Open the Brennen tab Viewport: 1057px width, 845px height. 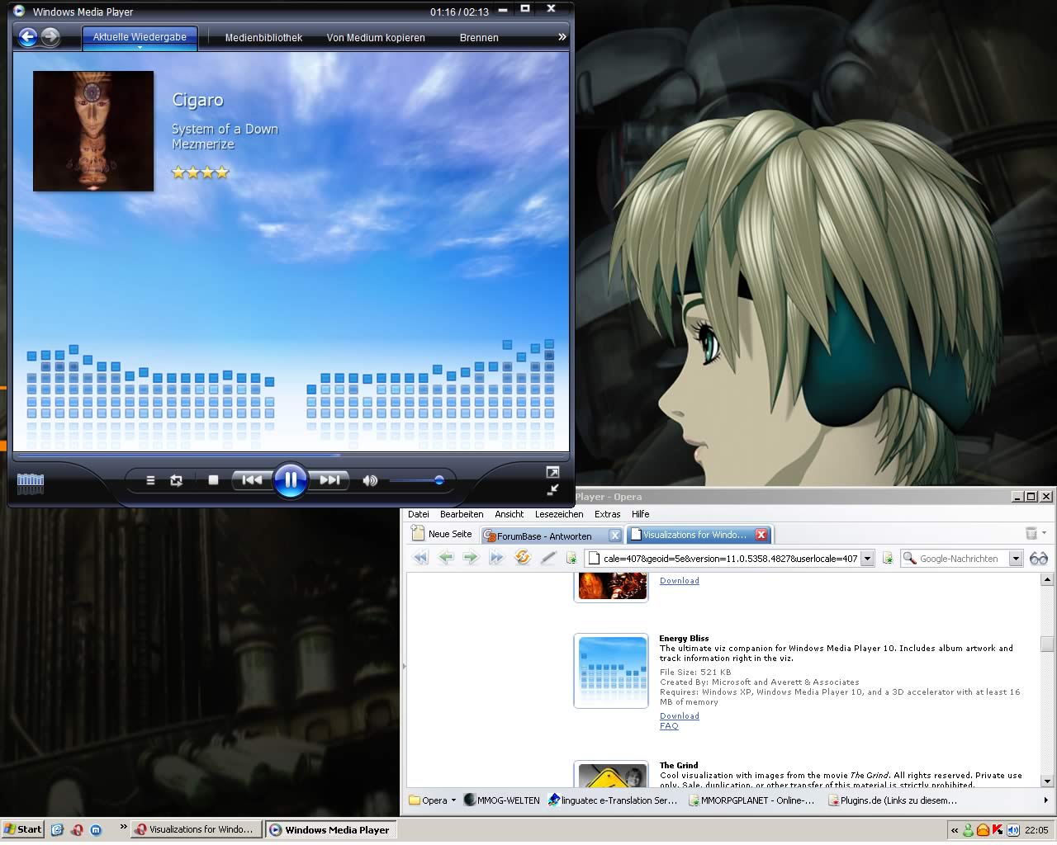(x=479, y=37)
